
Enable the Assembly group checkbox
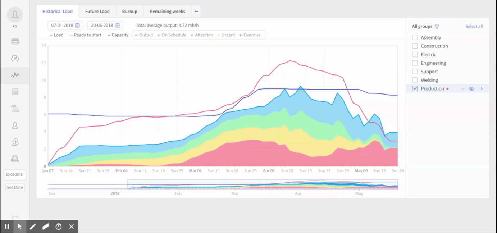pyautogui.click(x=415, y=37)
